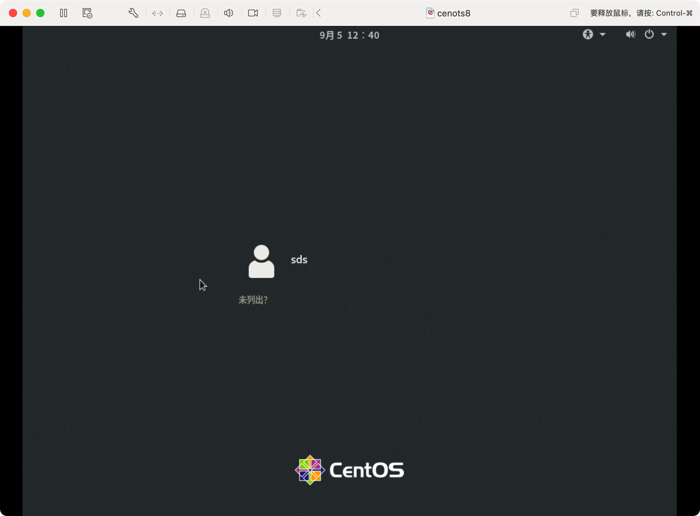Image resolution: width=700 pixels, height=516 pixels.
Task: Click the printer toolbar icon
Action: pyautogui.click(x=277, y=13)
